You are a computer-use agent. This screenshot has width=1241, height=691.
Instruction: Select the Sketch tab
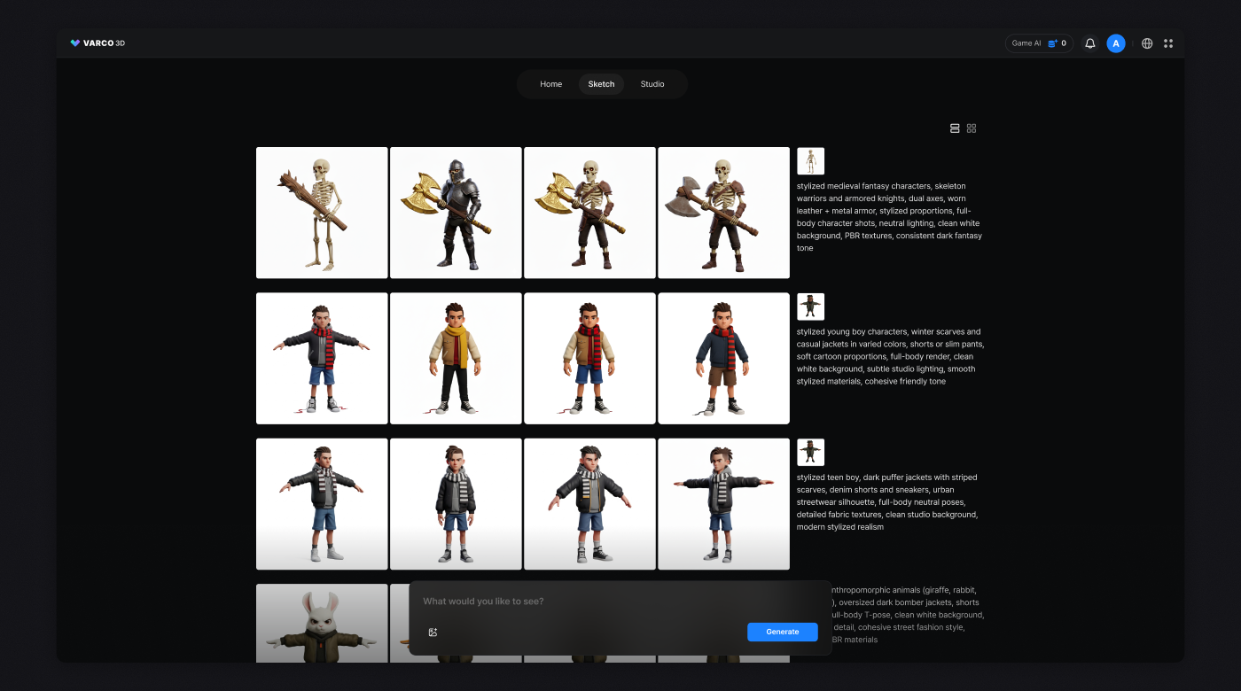pyautogui.click(x=601, y=84)
